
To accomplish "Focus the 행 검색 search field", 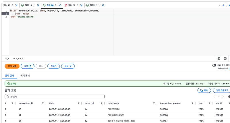I will click(55, 97).
